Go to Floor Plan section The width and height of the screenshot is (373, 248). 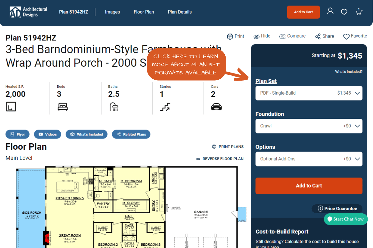pos(144,12)
